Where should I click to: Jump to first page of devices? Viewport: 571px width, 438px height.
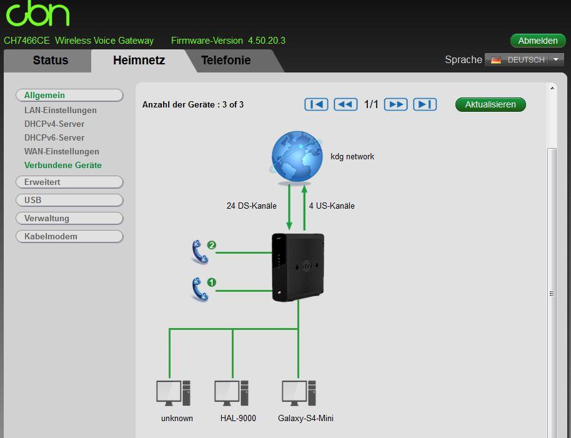click(x=316, y=104)
